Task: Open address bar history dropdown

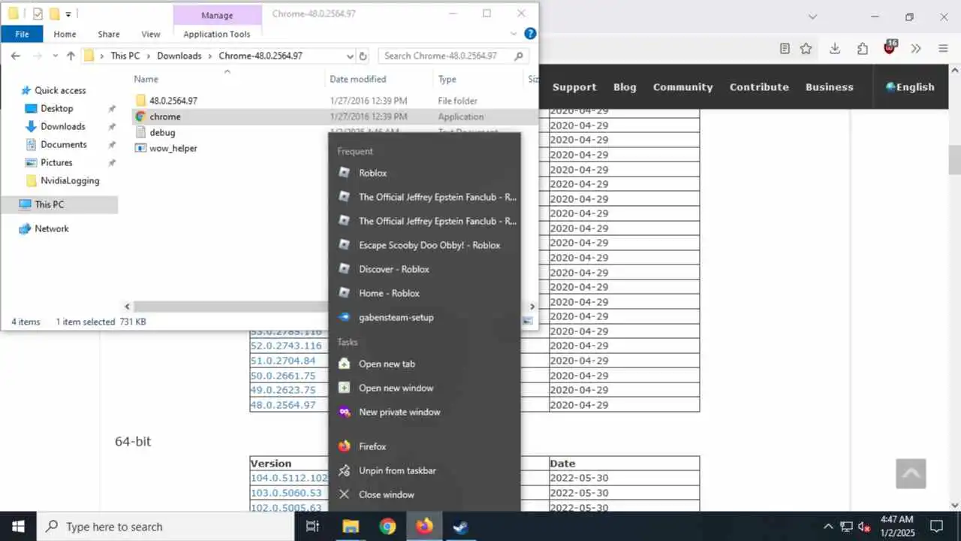Action: point(350,56)
